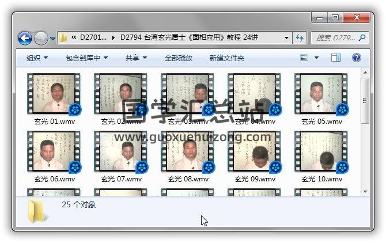Expand the view options dropdown arrow
Viewport: 386px width, 243px height.
click(316, 58)
